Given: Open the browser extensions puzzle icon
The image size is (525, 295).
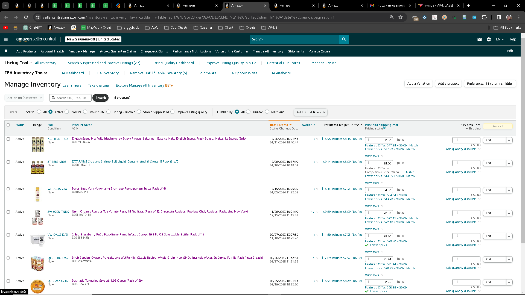Looking at the screenshot, I should pyautogui.click(x=484, y=17).
